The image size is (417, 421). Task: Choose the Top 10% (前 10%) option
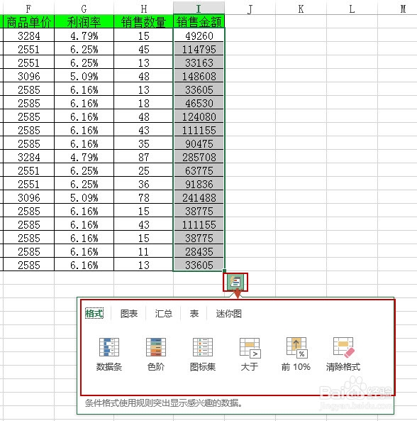pyautogui.click(x=296, y=354)
